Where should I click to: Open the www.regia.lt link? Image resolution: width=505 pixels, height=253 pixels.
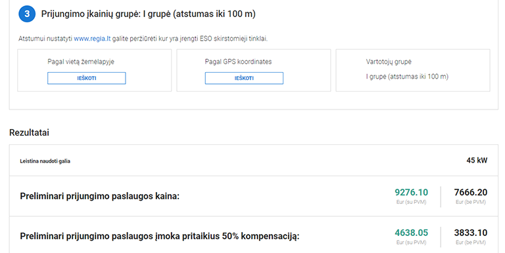[x=92, y=39]
